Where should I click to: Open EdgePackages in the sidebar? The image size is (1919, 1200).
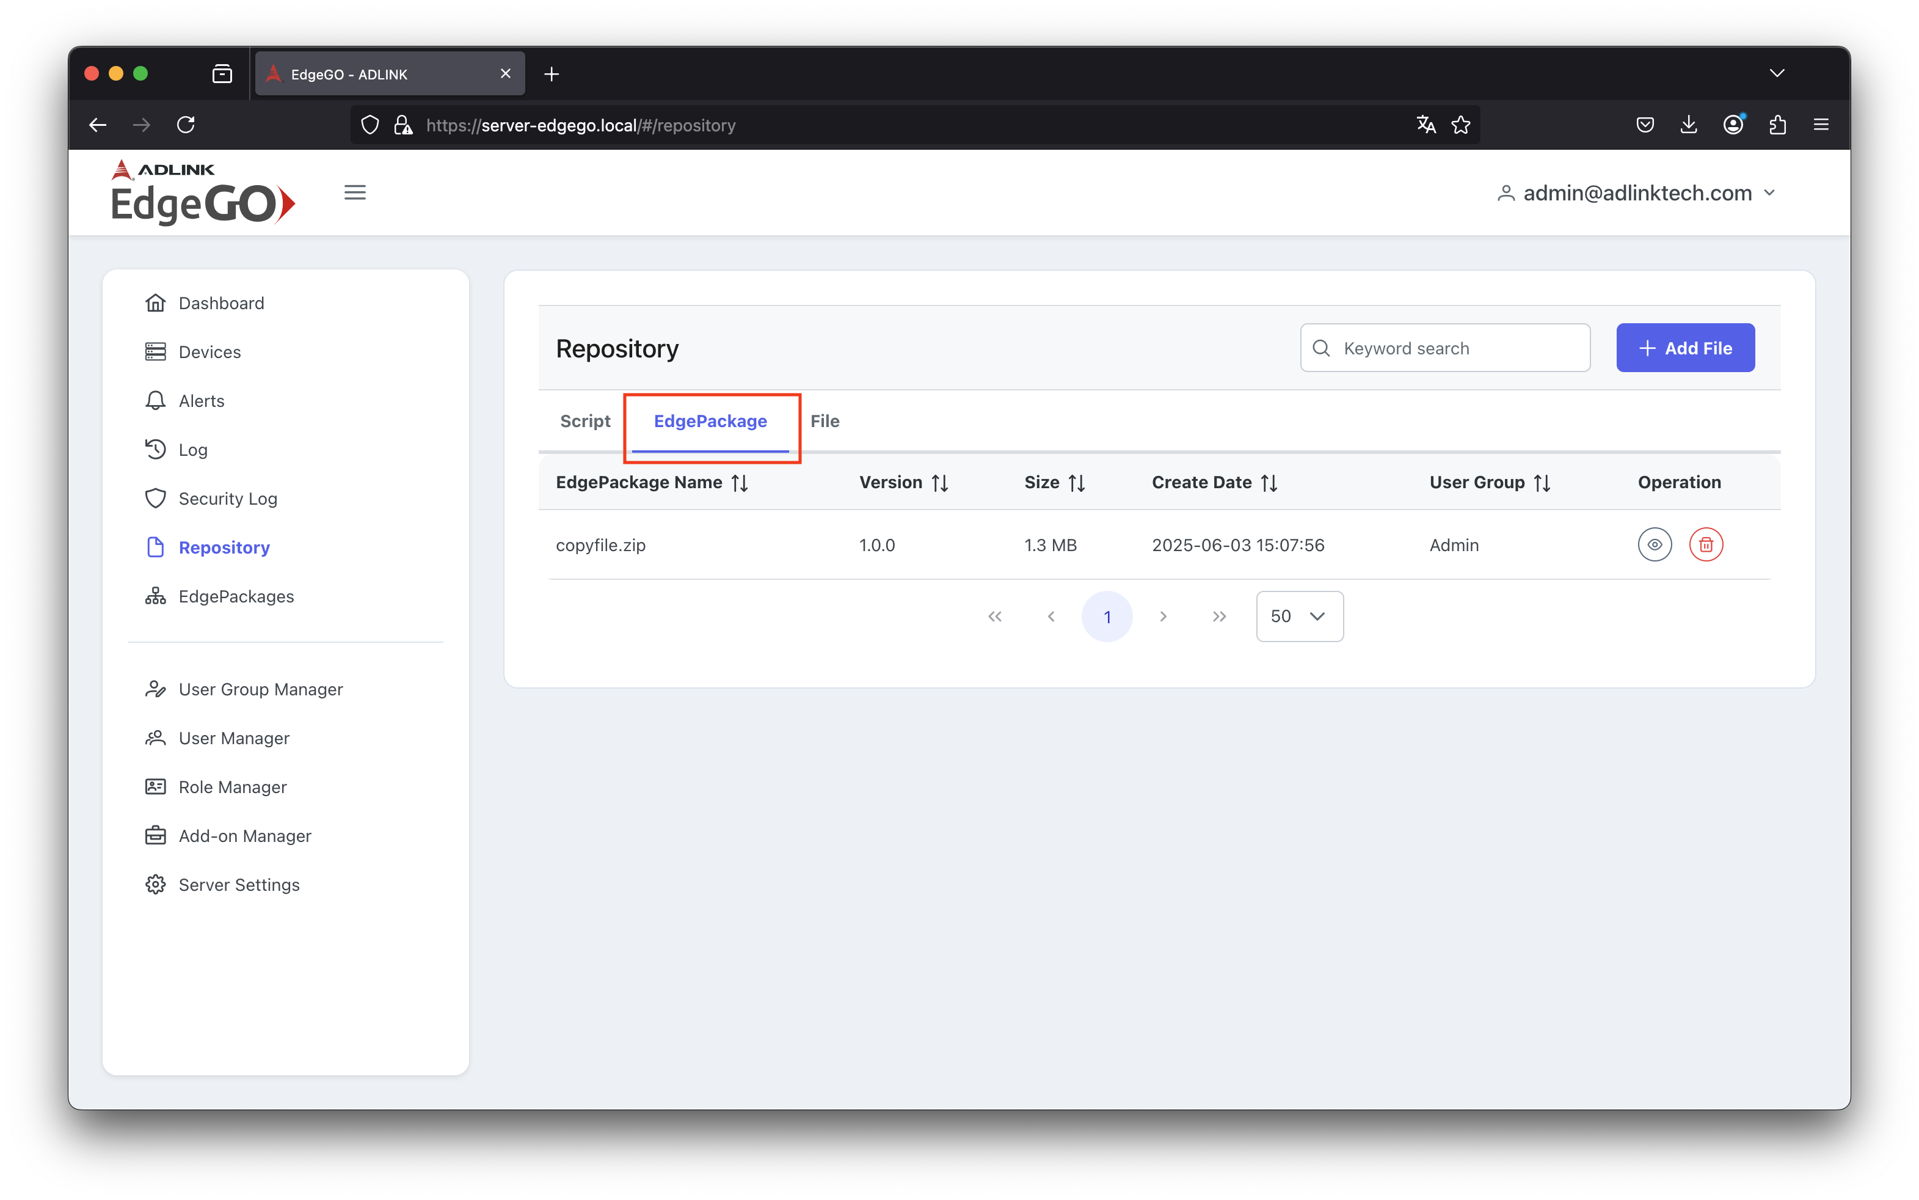pyautogui.click(x=236, y=596)
